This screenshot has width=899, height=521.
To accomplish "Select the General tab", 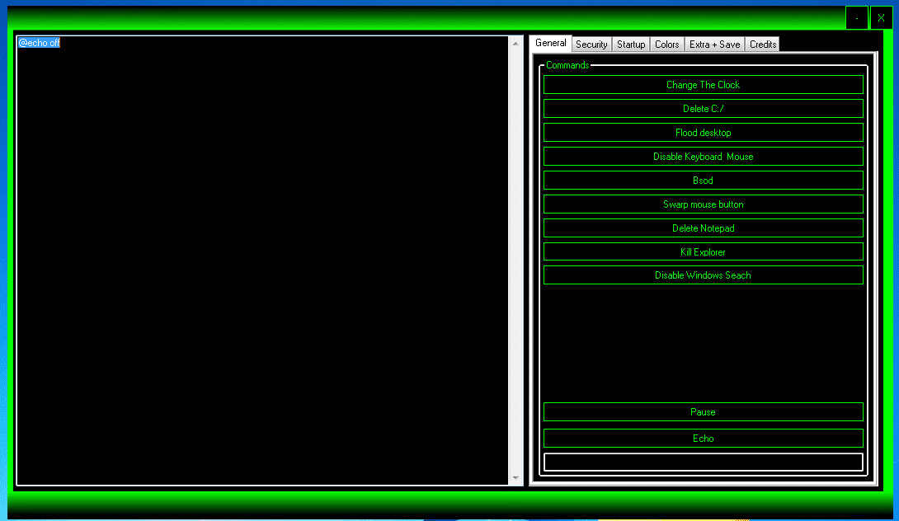I will click(550, 43).
